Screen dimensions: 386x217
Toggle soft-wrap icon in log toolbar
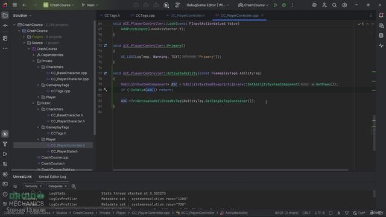15,186
